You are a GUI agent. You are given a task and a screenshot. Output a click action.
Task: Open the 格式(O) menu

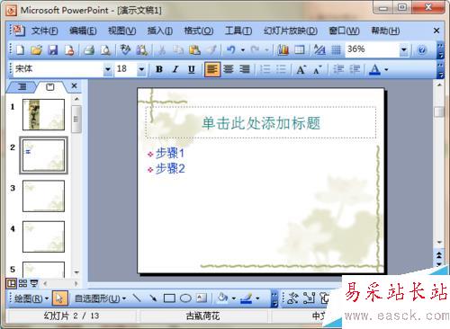coord(199,31)
